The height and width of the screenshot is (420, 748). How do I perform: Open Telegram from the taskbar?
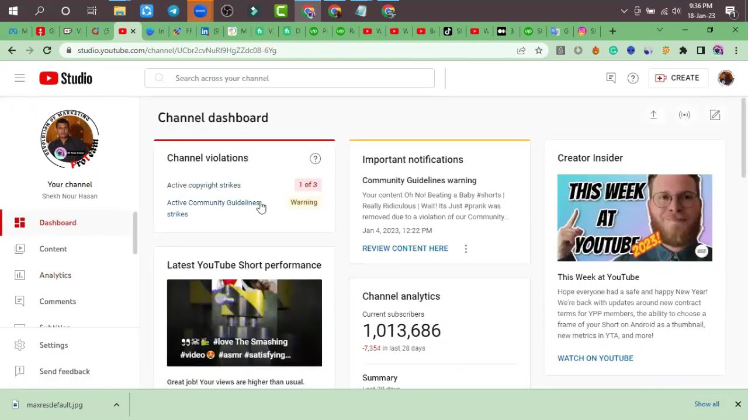[174, 10]
